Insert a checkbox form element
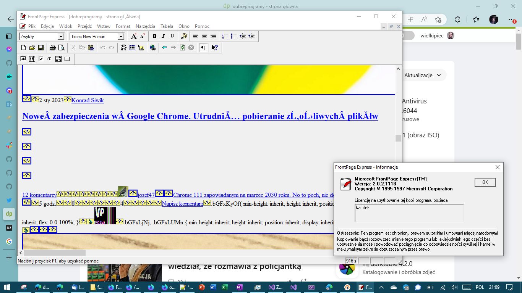Screen dimensions: 522x293 (x=41, y=59)
